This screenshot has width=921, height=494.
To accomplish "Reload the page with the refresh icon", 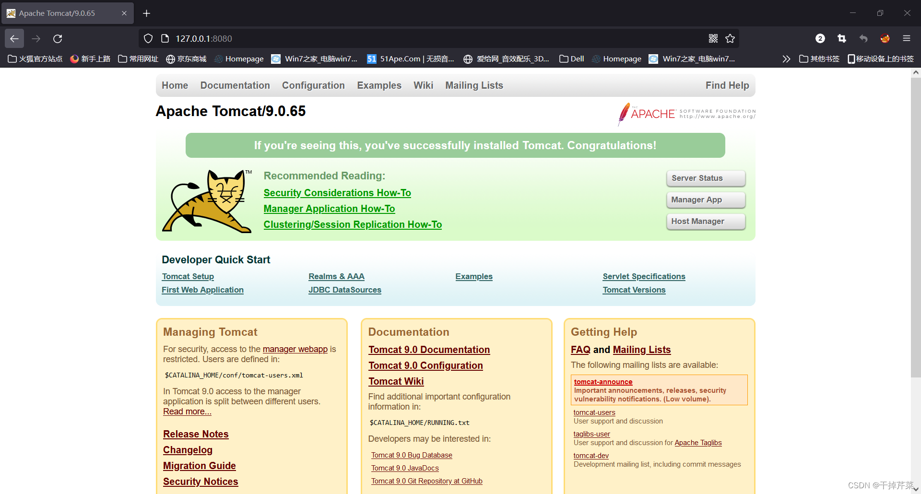I will [58, 38].
